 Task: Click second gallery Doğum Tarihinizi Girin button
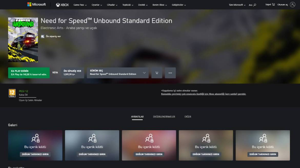pos(92,154)
